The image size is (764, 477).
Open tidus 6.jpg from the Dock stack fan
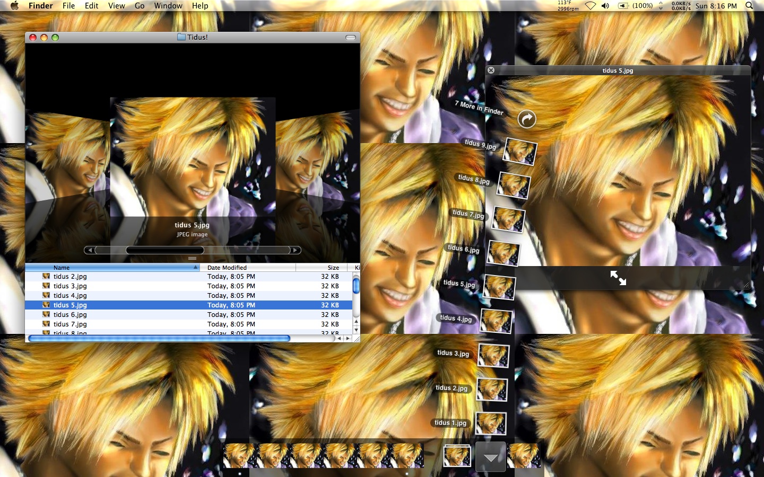pyautogui.click(x=503, y=253)
